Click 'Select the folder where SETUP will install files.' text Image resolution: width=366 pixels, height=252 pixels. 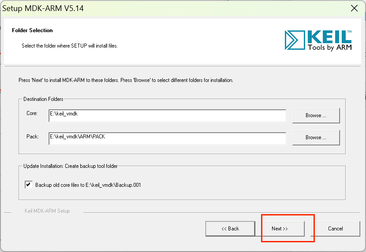point(70,46)
